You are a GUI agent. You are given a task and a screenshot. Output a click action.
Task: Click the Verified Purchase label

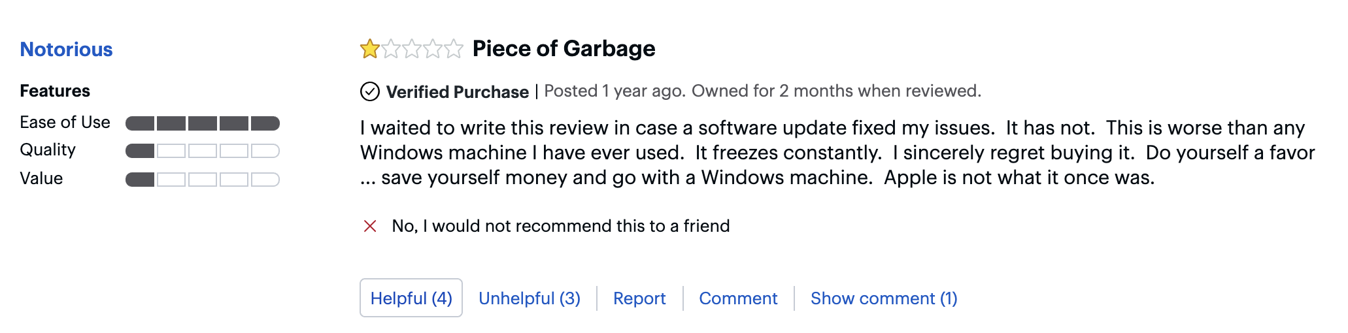pos(457,92)
